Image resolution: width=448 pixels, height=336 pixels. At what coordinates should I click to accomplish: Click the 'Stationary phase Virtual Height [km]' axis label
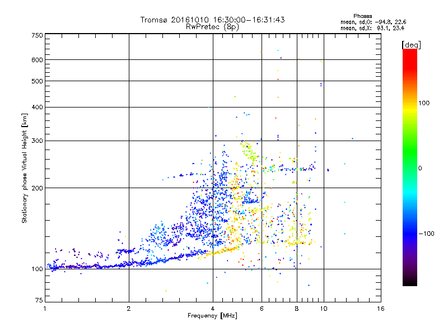click(x=25, y=169)
